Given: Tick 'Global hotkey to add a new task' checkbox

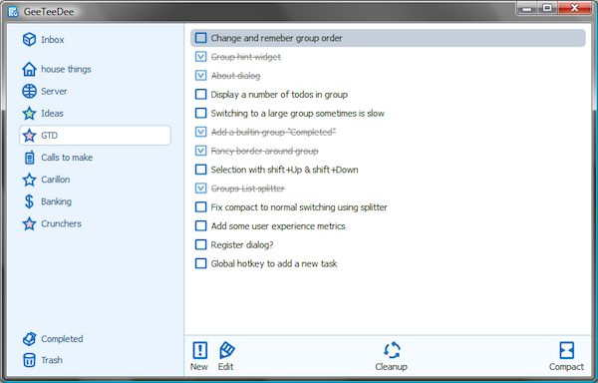Looking at the screenshot, I should [200, 263].
